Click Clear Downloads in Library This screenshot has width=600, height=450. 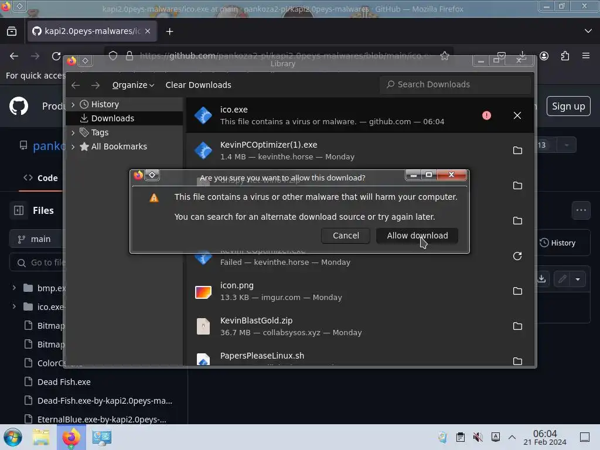pos(198,85)
